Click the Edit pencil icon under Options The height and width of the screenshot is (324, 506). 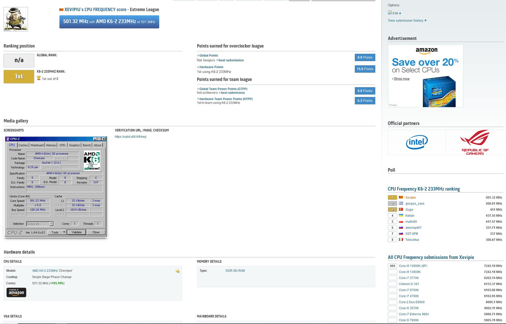pyautogui.click(x=390, y=13)
